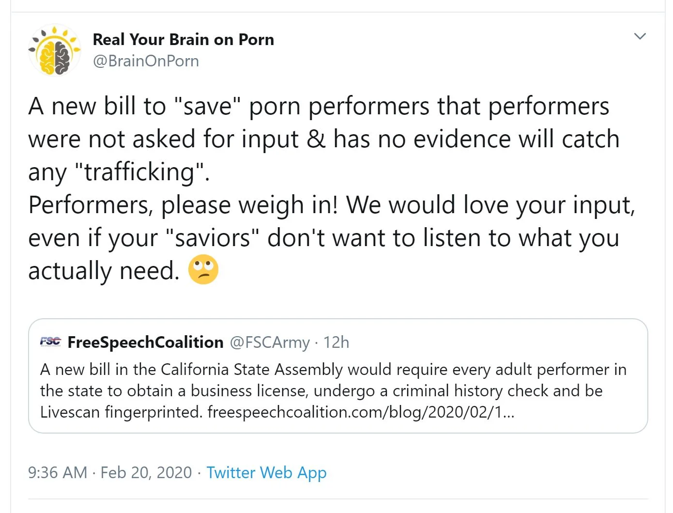This screenshot has width=673, height=513.
Task: Click the FSC logo in the quoted tweet
Action: click(x=50, y=342)
